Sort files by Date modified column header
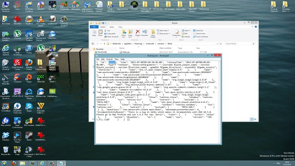The height and width of the screenshot is (166, 295). 165,48
